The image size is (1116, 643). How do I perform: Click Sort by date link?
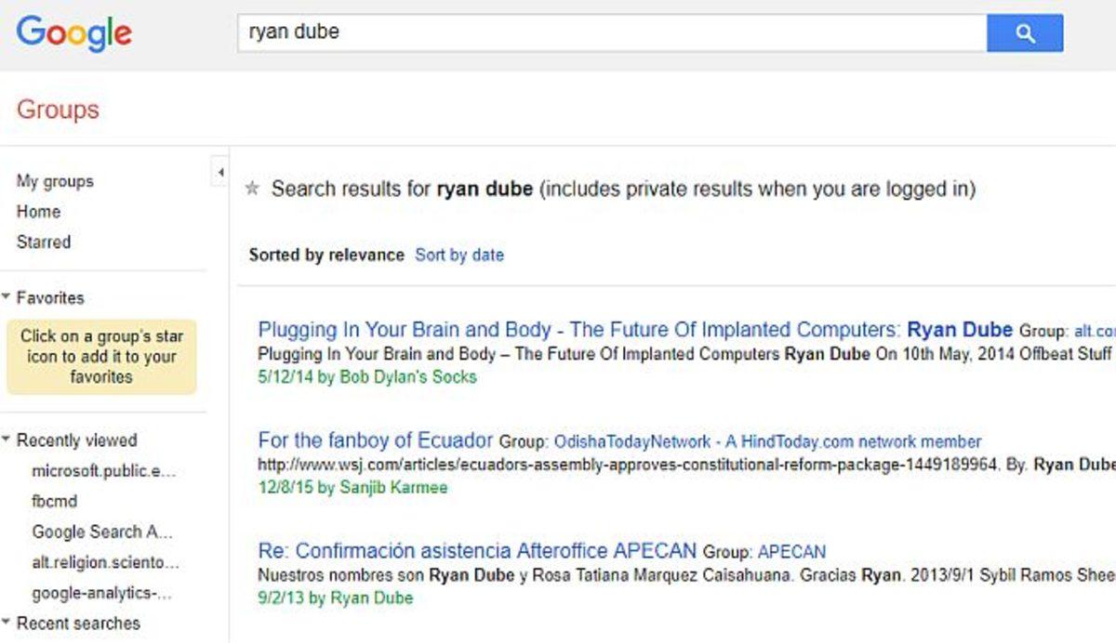click(459, 255)
